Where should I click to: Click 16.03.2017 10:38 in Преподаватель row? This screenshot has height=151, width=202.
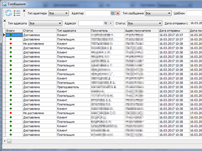[174, 87]
